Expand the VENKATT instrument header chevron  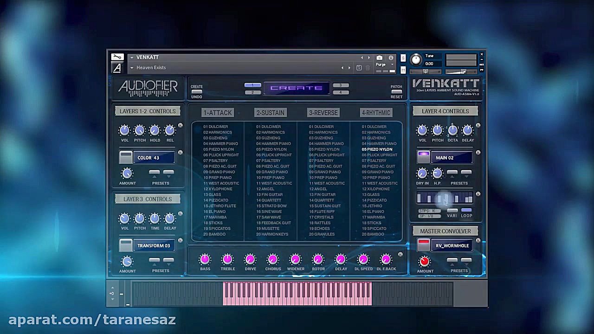131,57
